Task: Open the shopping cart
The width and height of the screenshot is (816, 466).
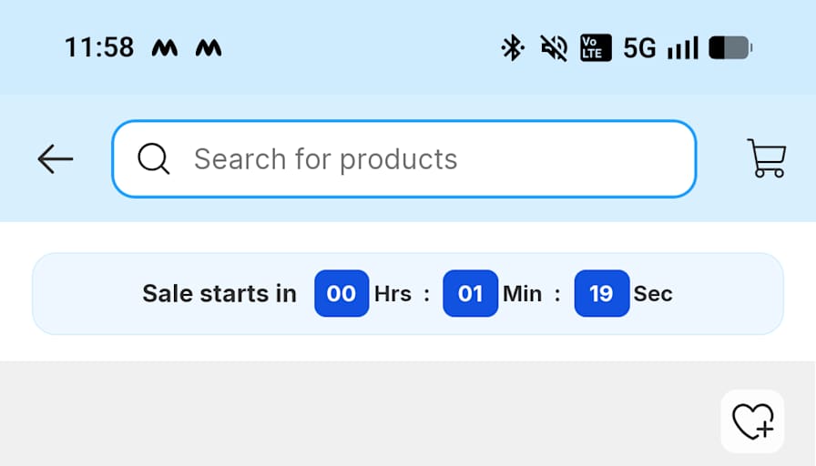Action: tap(767, 158)
